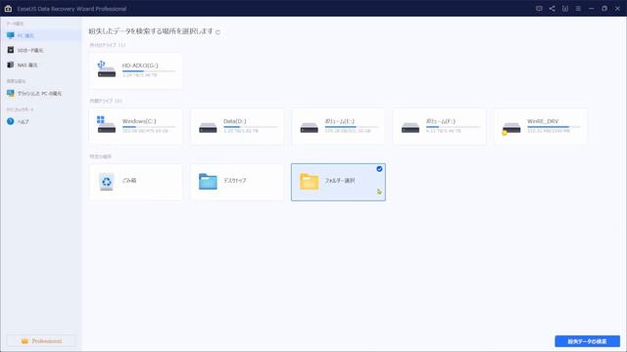This screenshot has height=352, width=627.
Task: Select the volume (F:) drive
Action: click(x=439, y=126)
